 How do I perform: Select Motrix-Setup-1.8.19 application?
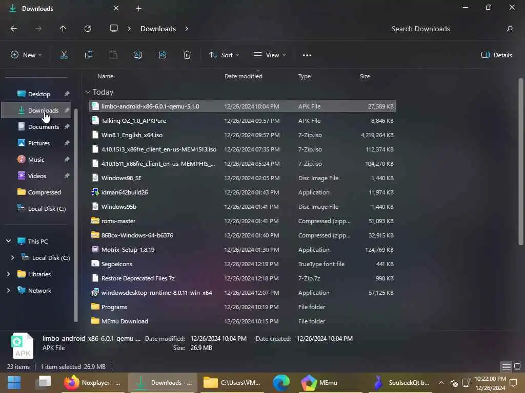pyautogui.click(x=243, y=250)
